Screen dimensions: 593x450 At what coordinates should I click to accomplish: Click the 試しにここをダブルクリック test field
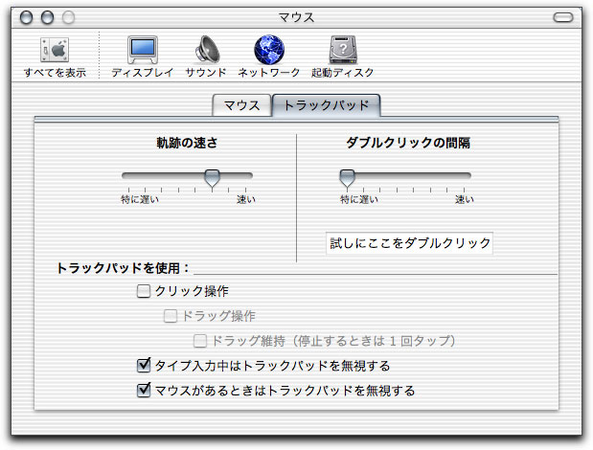point(410,243)
